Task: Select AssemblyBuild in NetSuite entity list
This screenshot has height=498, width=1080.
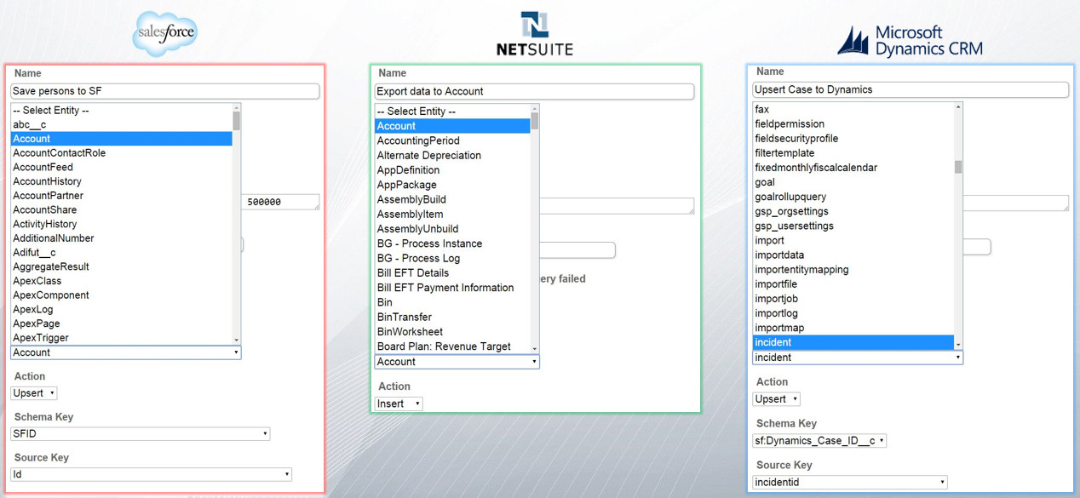Action: coord(411,199)
